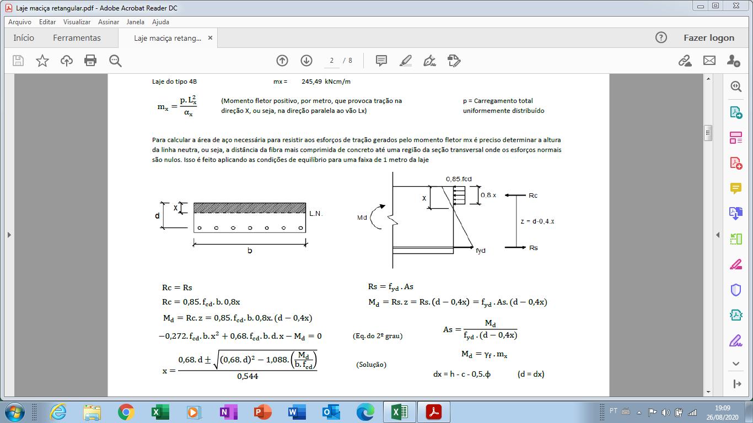Go to the previous page arrow
Image resolution: width=753 pixels, height=423 pixels.
tap(282, 61)
